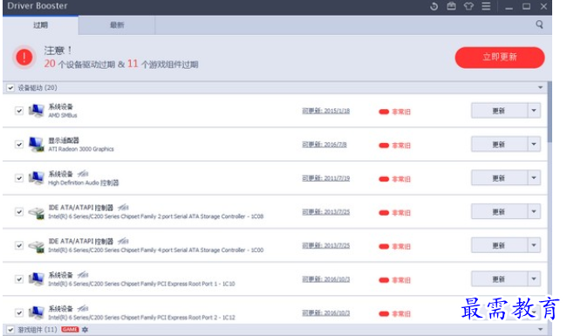Click the PCI Express Root Port 2 icon
567x336 pixels.
pos(36,312)
